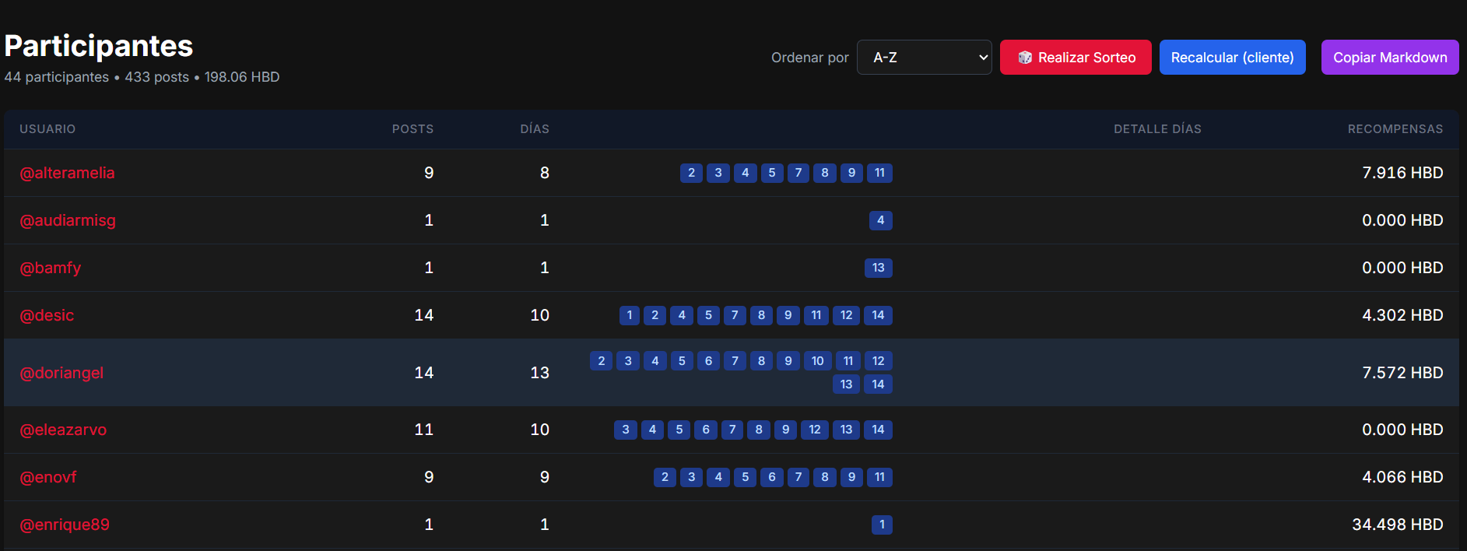Open the @audiarmisg user link
1467x551 pixels.
68,220
